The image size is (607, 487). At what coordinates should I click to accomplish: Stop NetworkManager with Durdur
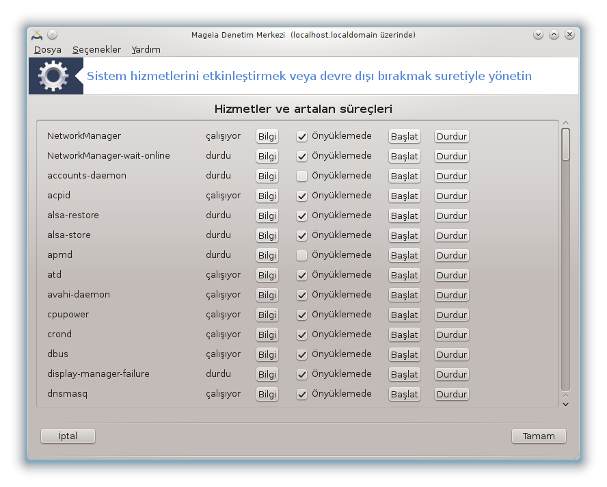coord(452,136)
